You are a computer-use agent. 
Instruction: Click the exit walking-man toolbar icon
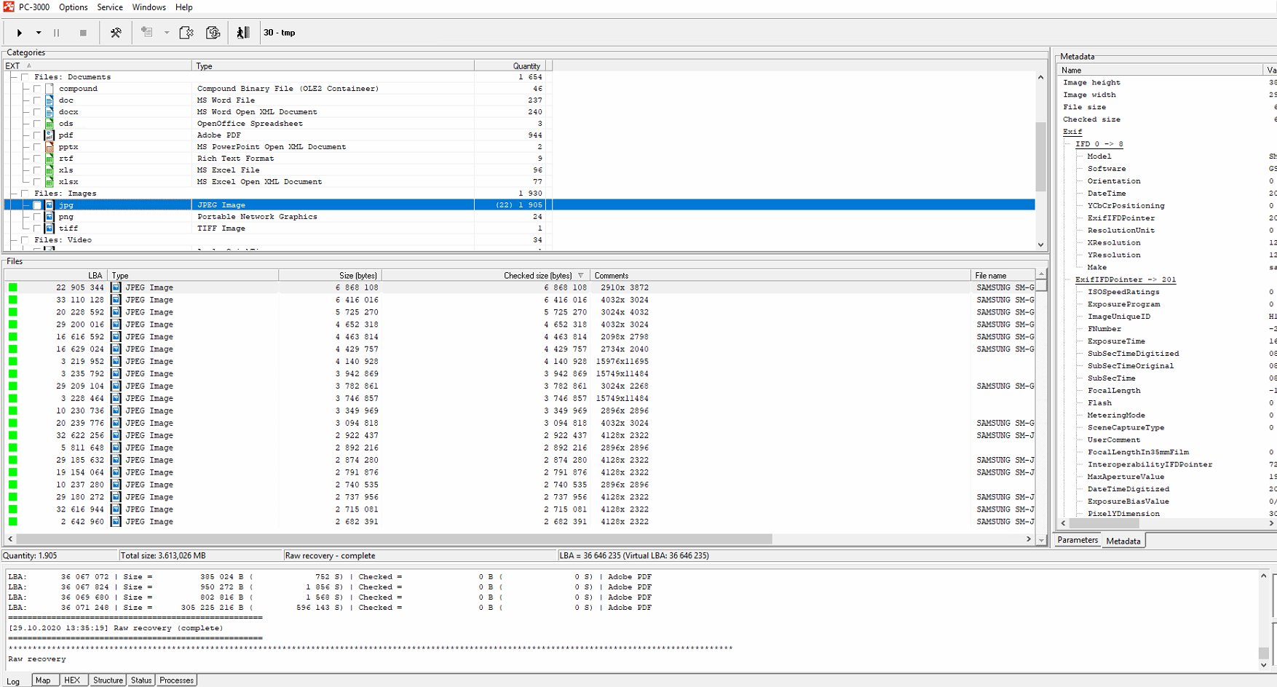pyautogui.click(x=243, y=33)
